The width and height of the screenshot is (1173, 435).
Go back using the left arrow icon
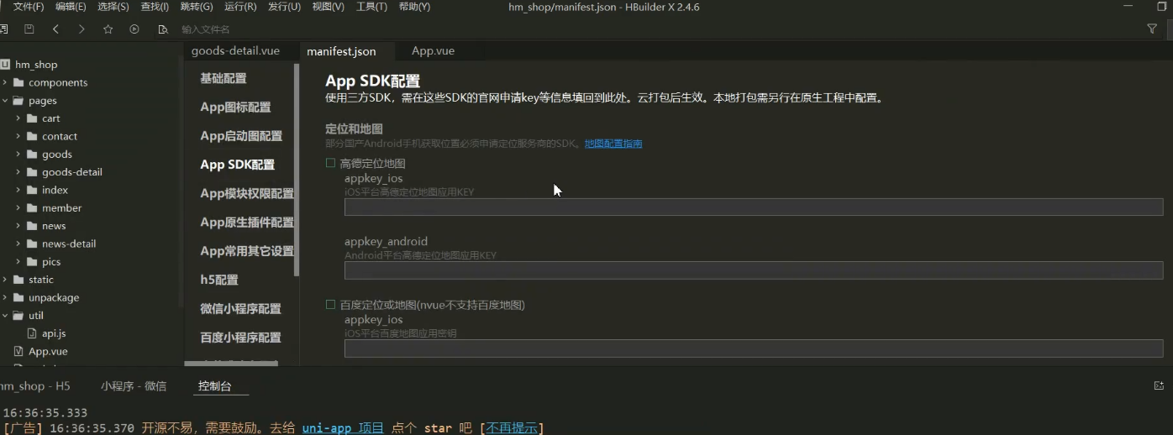point(55,29)
